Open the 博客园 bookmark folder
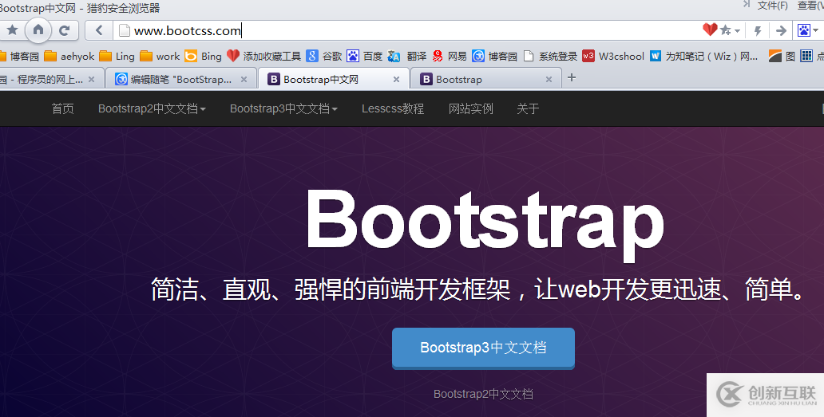824x417 pixels. click(19, 56)
